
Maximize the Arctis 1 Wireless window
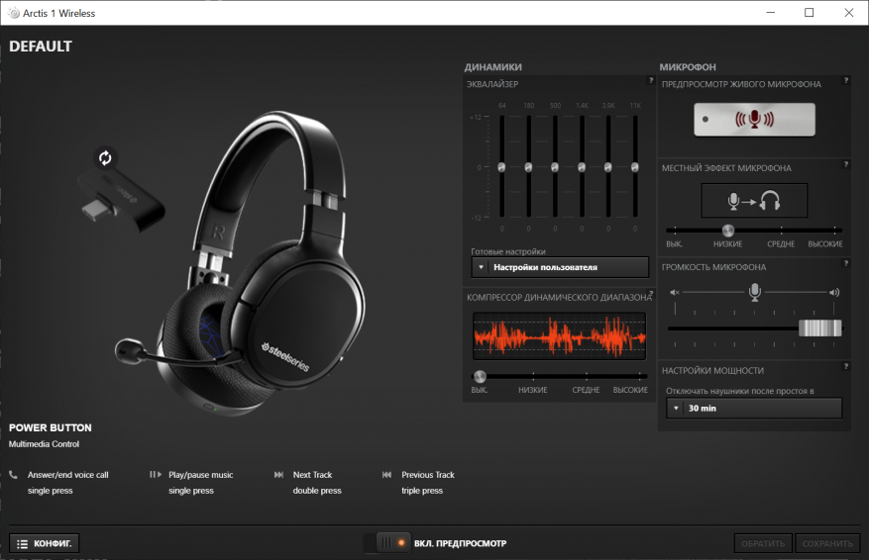point(810,12)
